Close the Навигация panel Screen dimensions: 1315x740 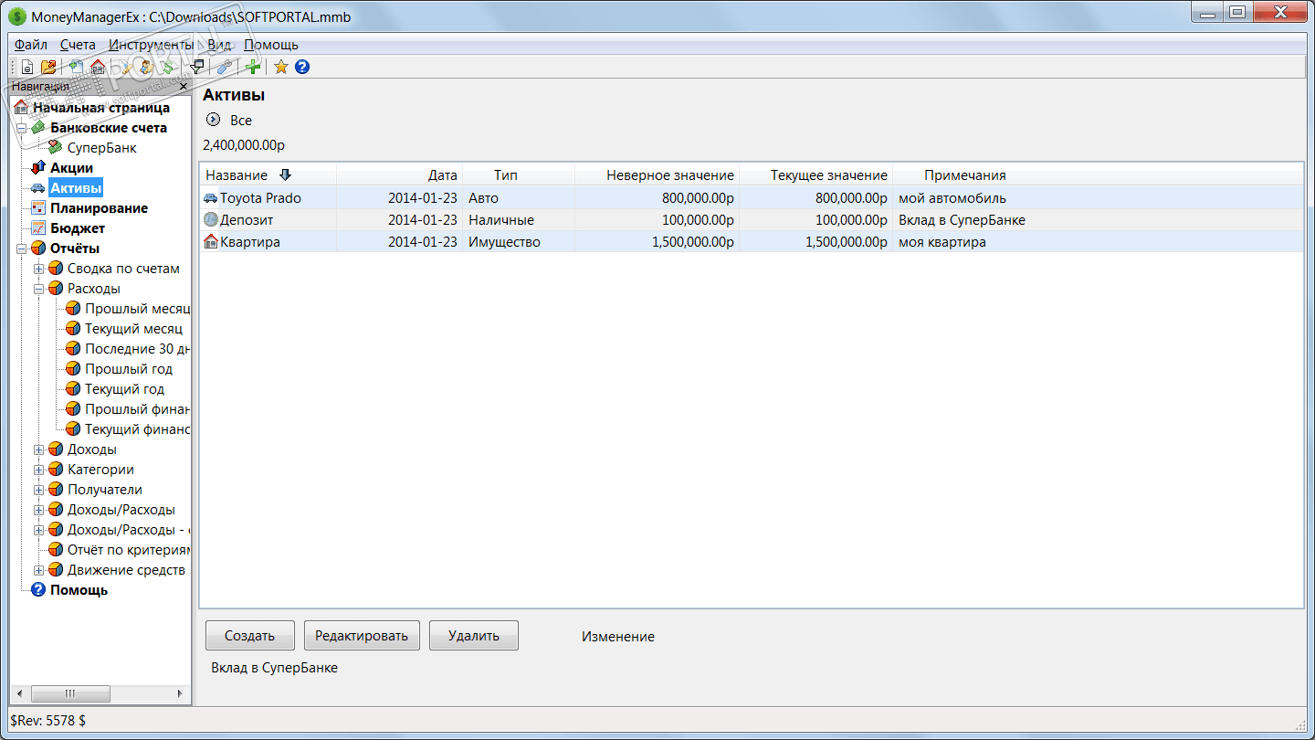(184, 87)
